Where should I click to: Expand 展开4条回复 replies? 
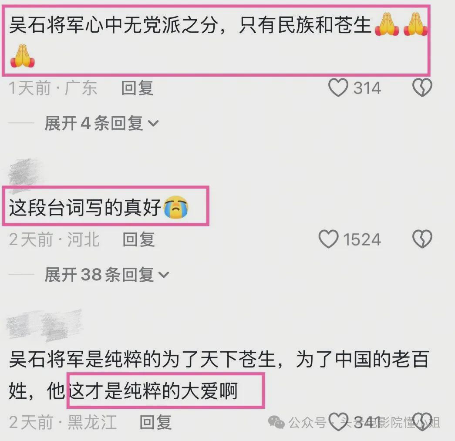[101, 123]
